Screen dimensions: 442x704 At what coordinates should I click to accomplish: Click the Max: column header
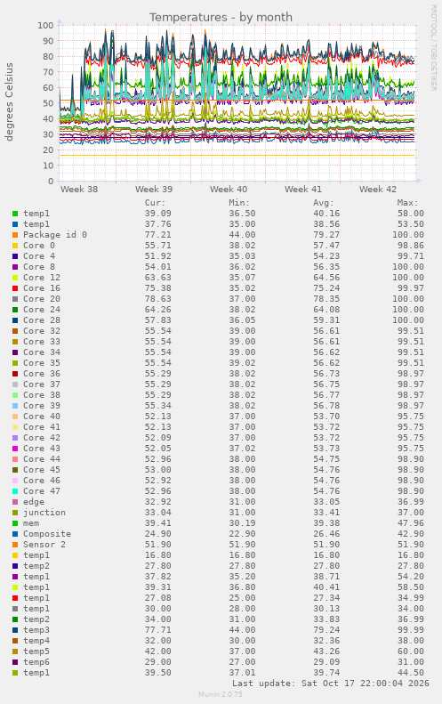[x=407, y=203]
